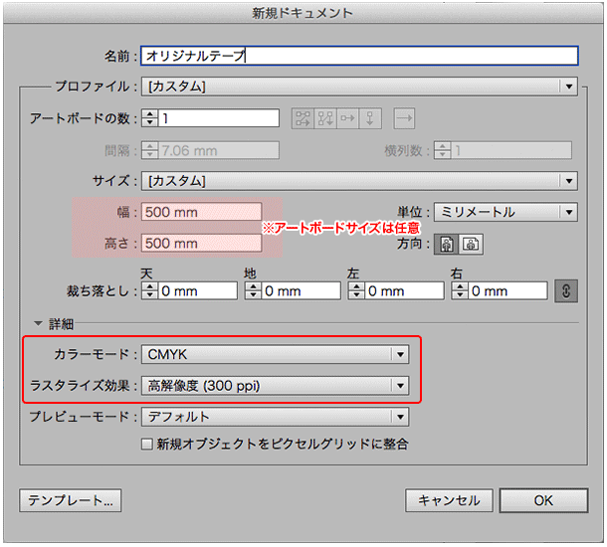Click the right-to-left layout arrow icon

pyautogui.click(x=404, y=118)
